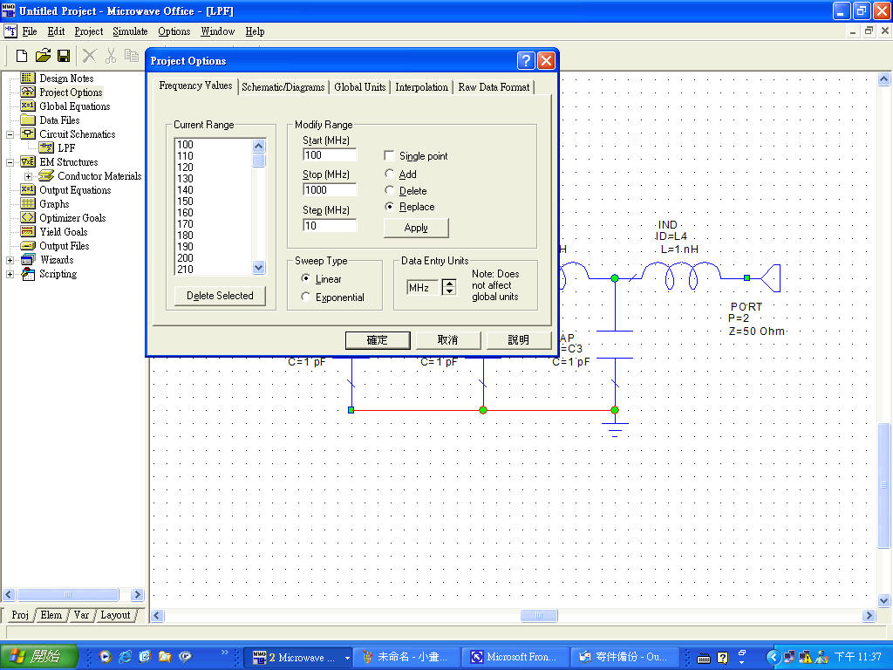This screenshot has width=893, height=670.
Task: Select EM Structures tree node
Action: [68, 161]
